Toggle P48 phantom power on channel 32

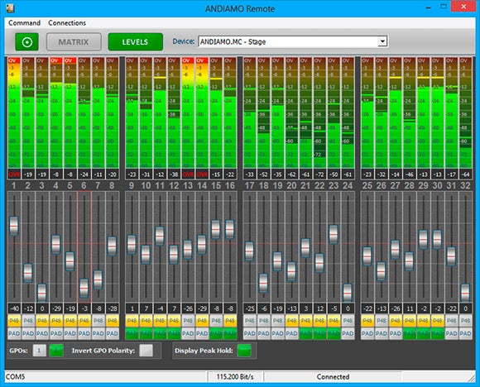tap(465, 321)
